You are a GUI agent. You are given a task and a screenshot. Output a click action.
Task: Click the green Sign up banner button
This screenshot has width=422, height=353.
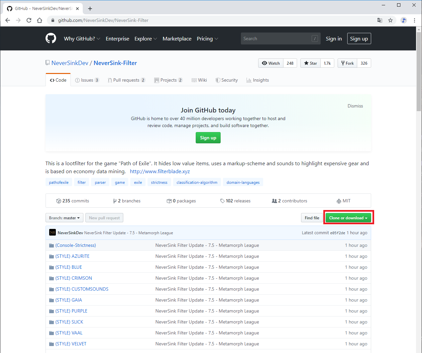tap(208, 138)
